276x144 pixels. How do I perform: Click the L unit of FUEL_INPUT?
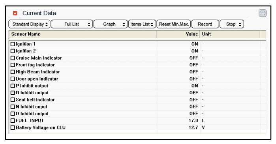203,121
